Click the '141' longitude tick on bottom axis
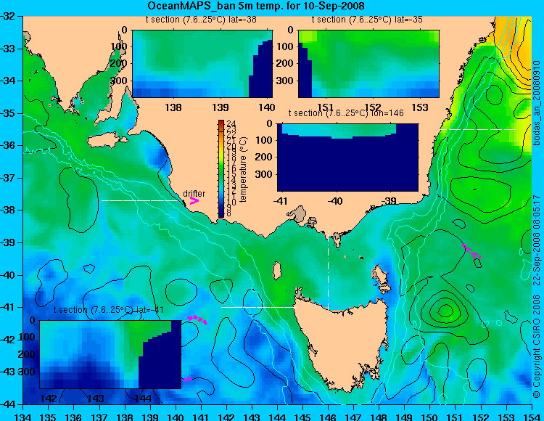Image resolution: width=544 pixels, height=421 pixels. coord(201,416)
